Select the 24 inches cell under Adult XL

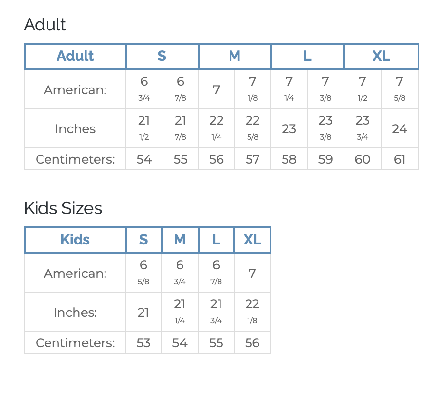pyautogui.click(x=400, y=129)
